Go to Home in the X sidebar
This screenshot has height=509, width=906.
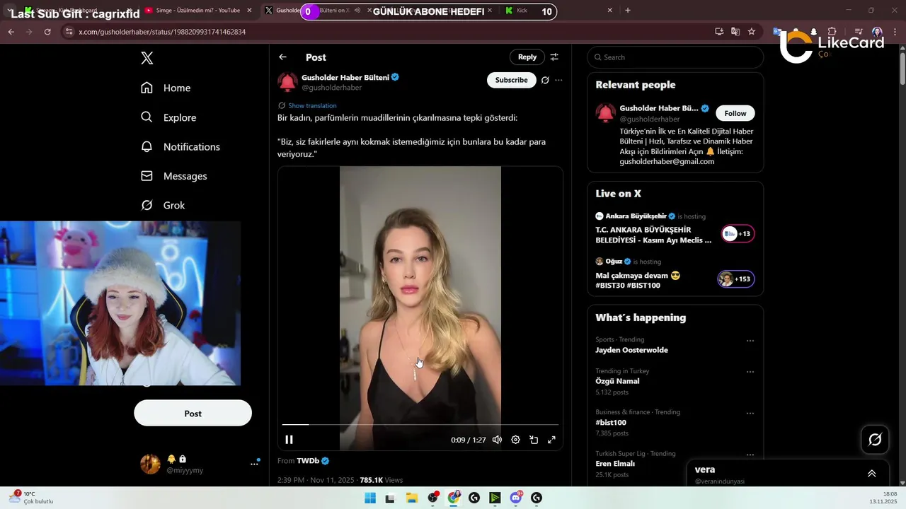point(166,88)
